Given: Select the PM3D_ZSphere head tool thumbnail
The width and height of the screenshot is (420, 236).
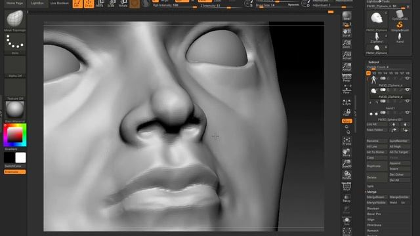Looking at the screenshot, I should 377,21.
